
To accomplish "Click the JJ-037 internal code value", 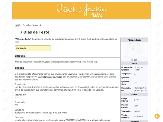I will 137,100.
